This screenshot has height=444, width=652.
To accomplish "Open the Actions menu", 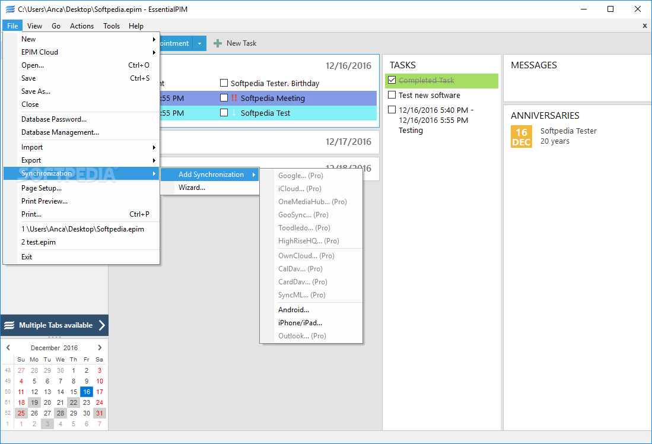I will 82,26.
